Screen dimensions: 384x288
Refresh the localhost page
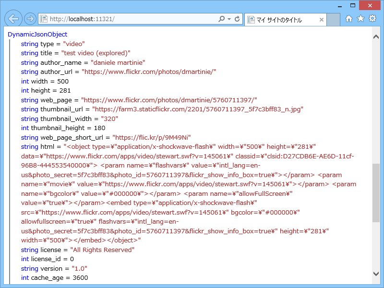point(237,19)
